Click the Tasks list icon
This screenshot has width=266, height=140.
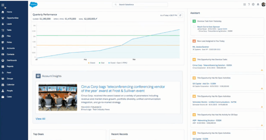pyautogui.click(x=3, y=30)
